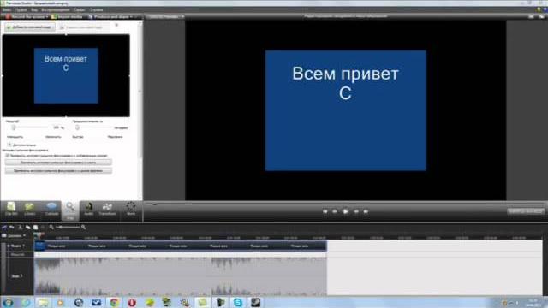548x308 pixels.
Task: Expand Produce and share dropdown arrow
Action: pyautogui.click(x=131, y=16)
